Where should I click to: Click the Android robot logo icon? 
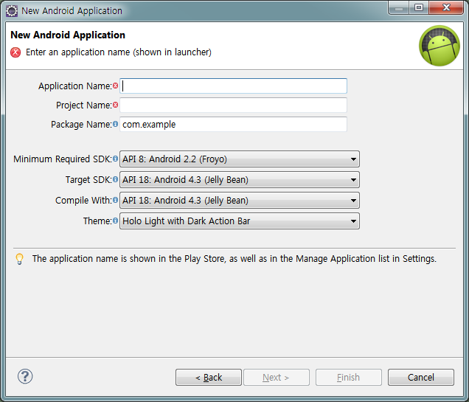tap(440, 46)
